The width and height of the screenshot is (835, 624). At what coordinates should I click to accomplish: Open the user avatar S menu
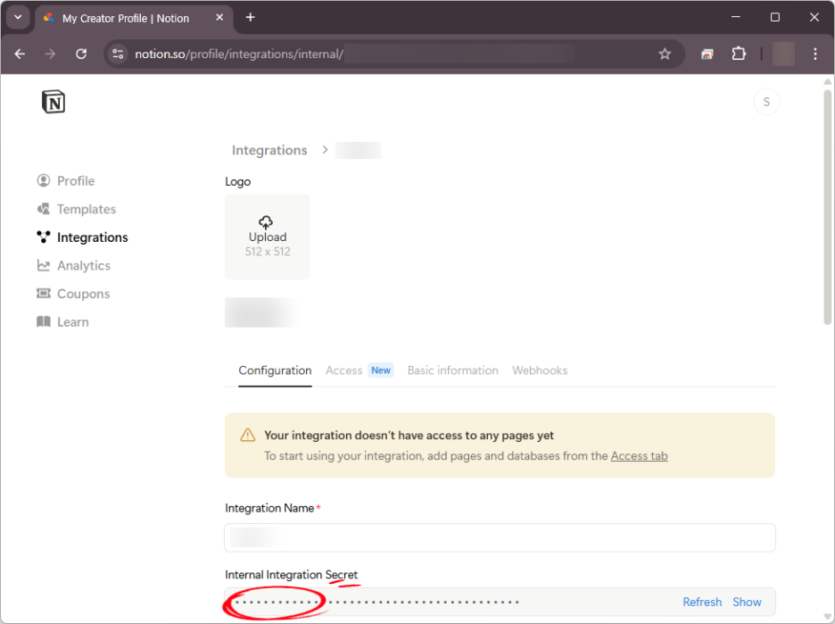[x=766, y=102]
